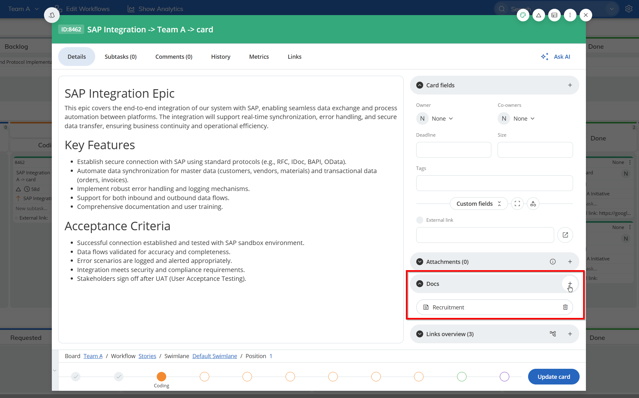
Task: Click the links tree view icon
Action: pyautogui.click(x=553, y=334)
